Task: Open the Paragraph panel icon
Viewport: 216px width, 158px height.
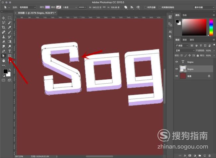Action: click(x=170, y=37)
